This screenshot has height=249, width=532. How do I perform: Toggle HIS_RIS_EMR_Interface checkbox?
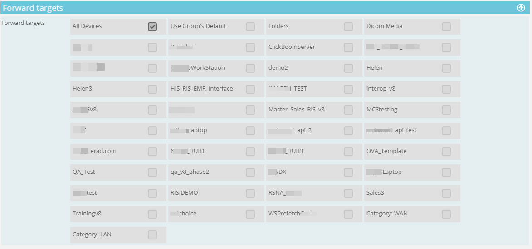[x=250, y=89]
